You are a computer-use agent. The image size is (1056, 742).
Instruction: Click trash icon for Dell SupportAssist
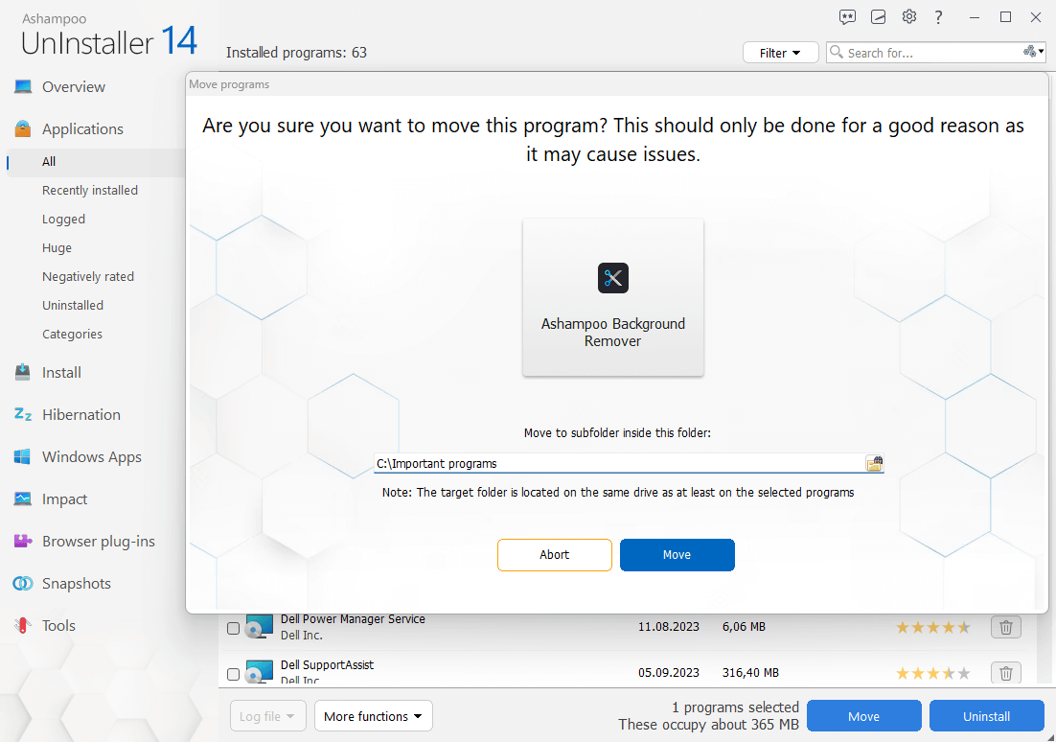pos(1005,673)
